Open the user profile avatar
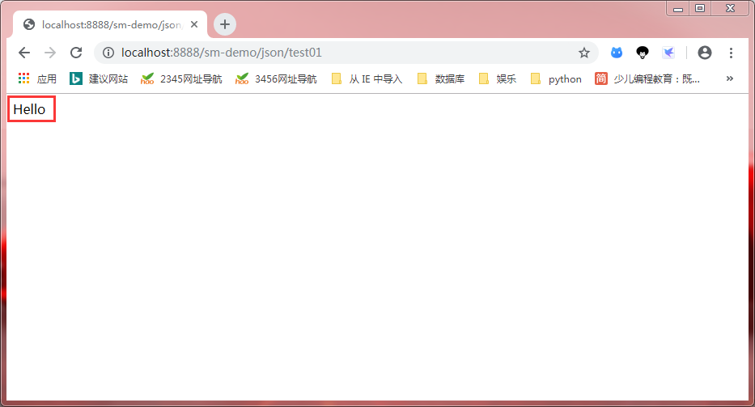 coord(705,53)
